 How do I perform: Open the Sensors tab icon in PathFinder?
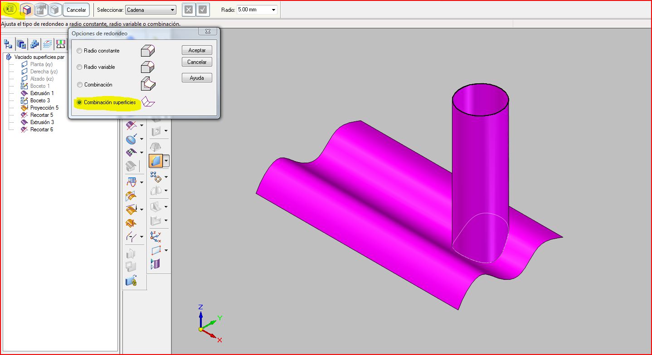point(61,44)
